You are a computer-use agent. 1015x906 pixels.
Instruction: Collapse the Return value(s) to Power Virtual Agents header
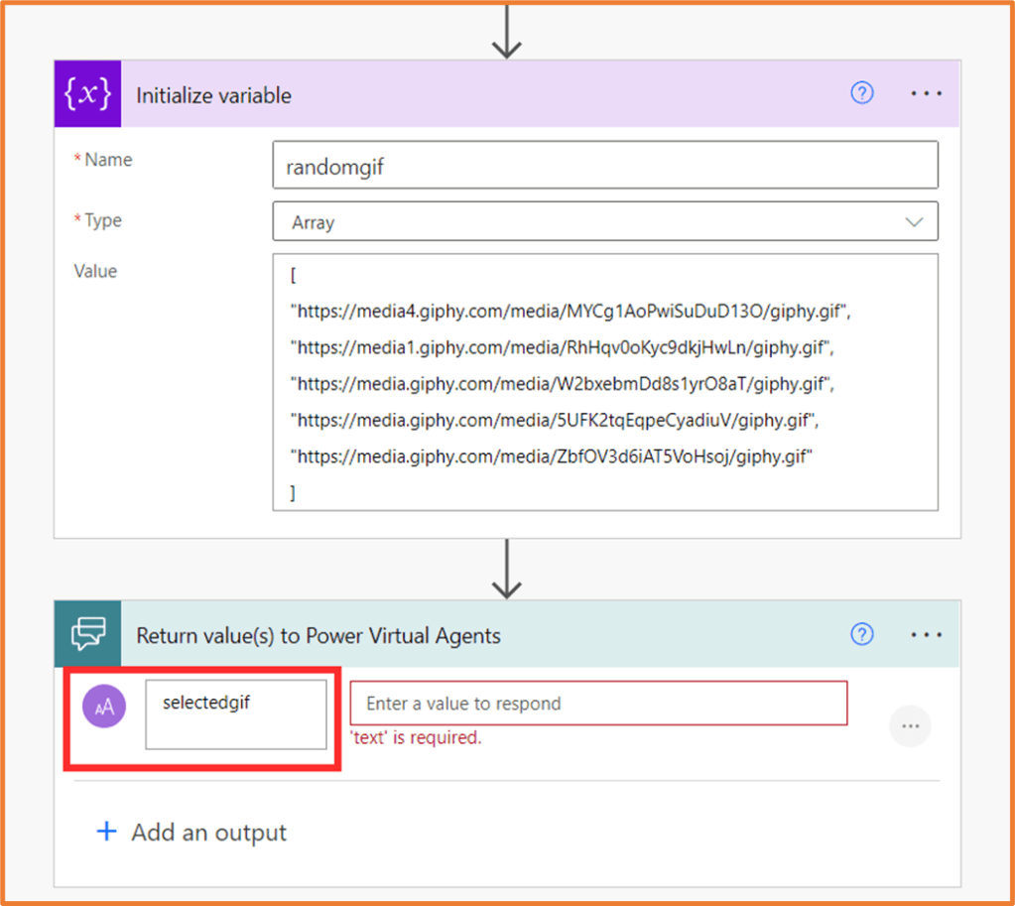[x=317, y=635]
